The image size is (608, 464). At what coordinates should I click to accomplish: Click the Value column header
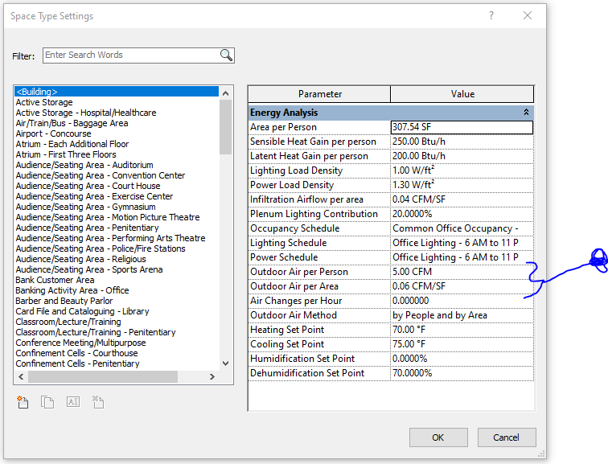tap(462, 94)
